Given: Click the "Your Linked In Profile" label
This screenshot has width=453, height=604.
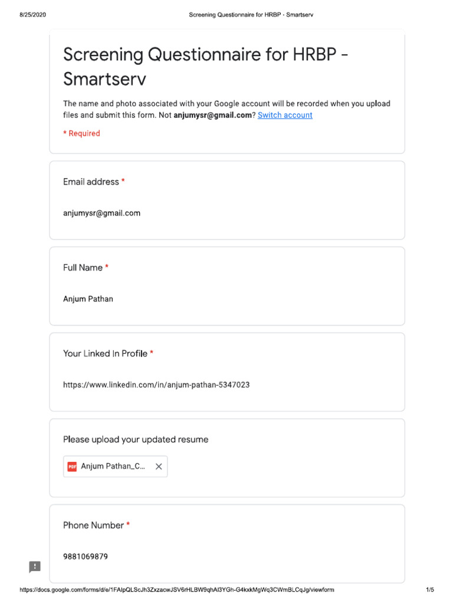Looking at the screenshot, I should point(105,353).
